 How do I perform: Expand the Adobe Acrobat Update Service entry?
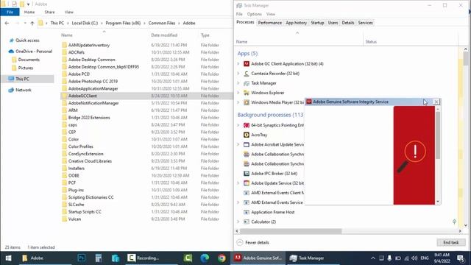[x=238, y=144]
